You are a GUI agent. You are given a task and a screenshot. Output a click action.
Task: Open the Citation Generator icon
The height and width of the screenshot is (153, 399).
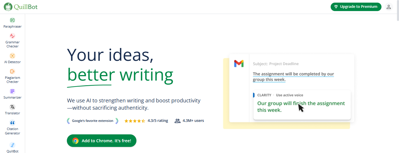[12, 123]
